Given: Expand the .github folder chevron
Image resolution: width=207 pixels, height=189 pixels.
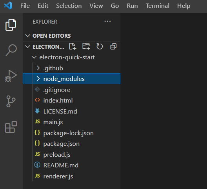Looking at the screenshot, I should pyautogui.click(x=38, y=68).
